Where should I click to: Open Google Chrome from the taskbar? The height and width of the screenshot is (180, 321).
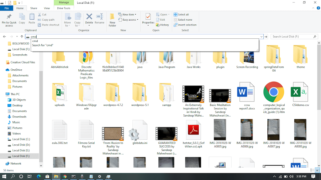point(65,177)
